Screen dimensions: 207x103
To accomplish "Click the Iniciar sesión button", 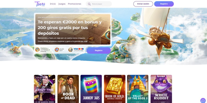I will [x=143, y=4].
